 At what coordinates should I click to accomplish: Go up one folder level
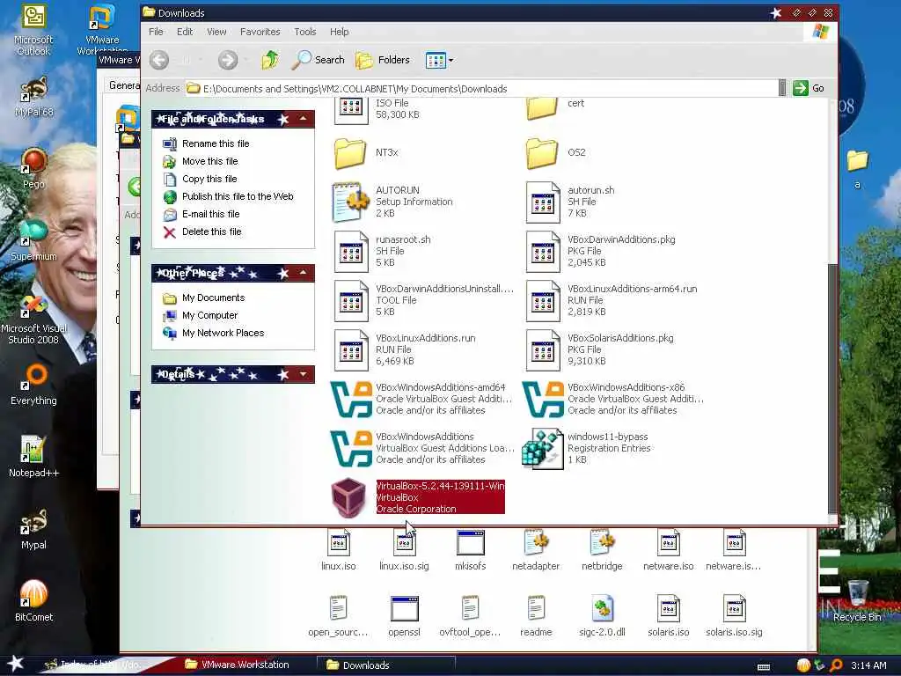pyautogui.click(x=270, y=60)
